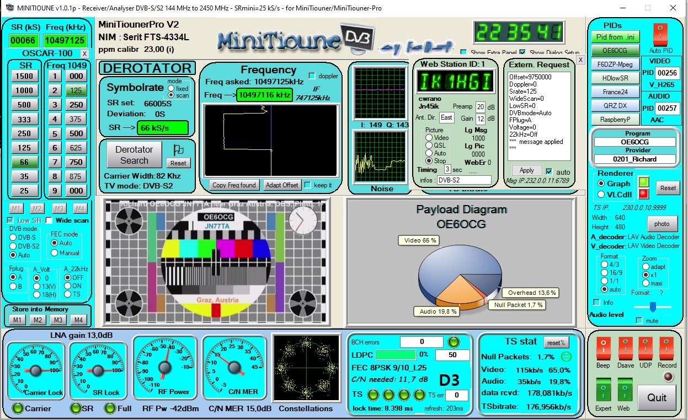Open the Ant. Dir. East field
The width and height of the screenshot is (688, 420).
coord(447,117)
